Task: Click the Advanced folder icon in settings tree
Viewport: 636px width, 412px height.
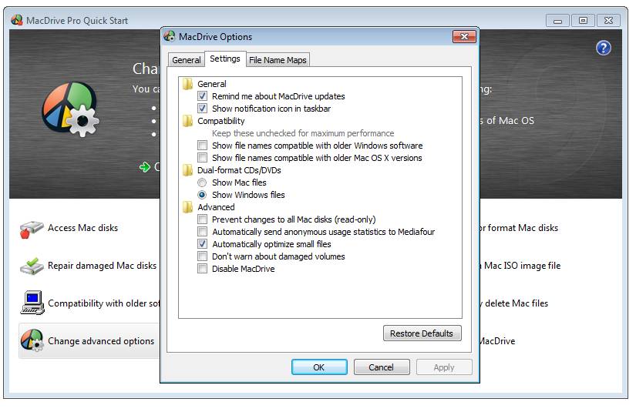Action: pos(187,207)
